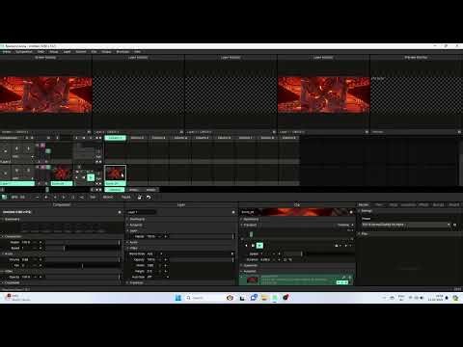463x347 pixels.
Task: Open the Windows Start menu
Action: tap(178, 298)
